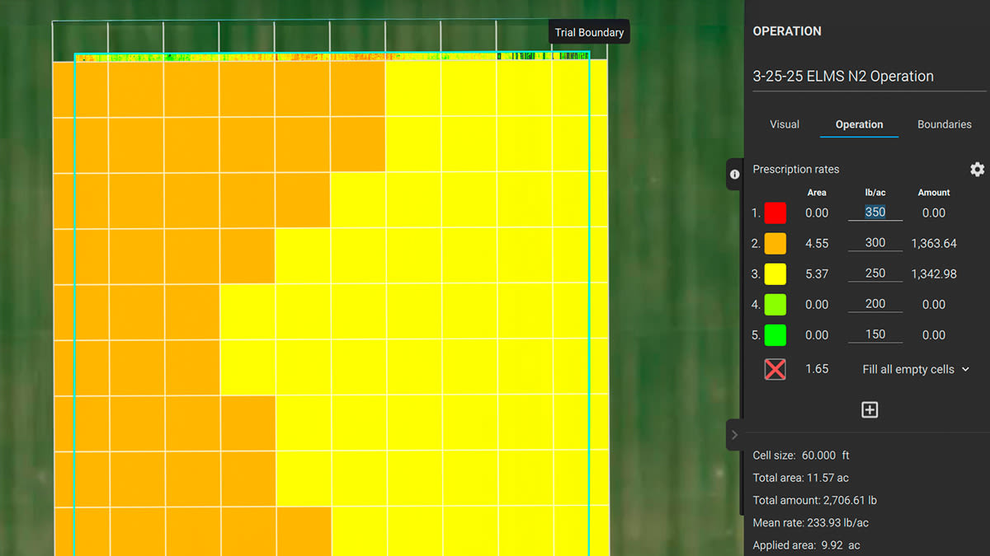
Task: Select the yellow rate 3 color swatch
Action: coord(775,273)
